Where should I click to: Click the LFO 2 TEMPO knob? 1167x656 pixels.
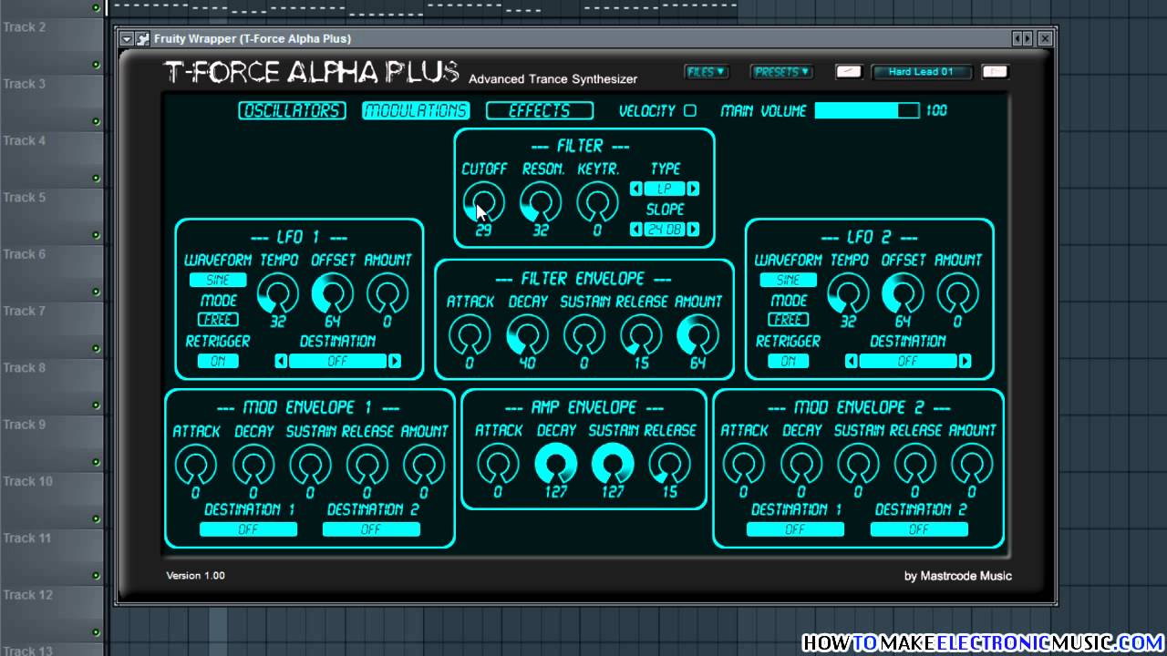click(x=848, y=293)
